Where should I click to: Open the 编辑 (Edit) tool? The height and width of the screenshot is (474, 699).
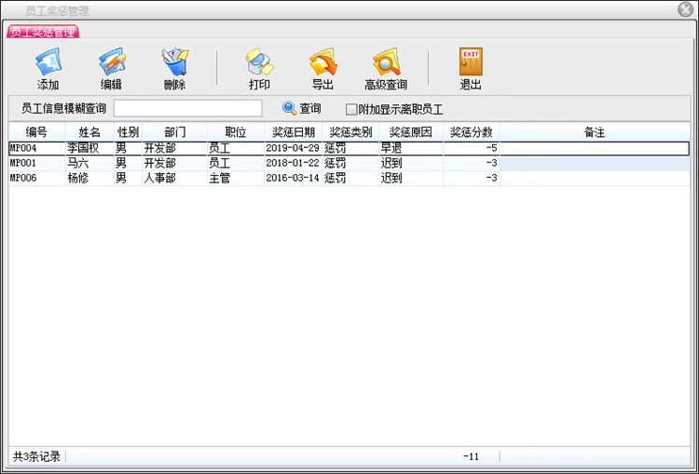[112, 69]
